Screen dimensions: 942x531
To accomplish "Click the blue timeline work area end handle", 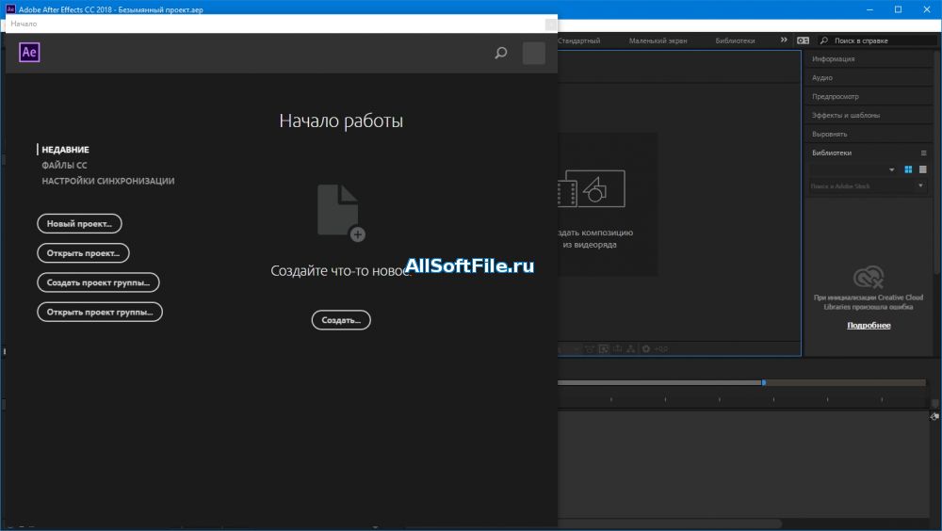I will click(764, 382).
